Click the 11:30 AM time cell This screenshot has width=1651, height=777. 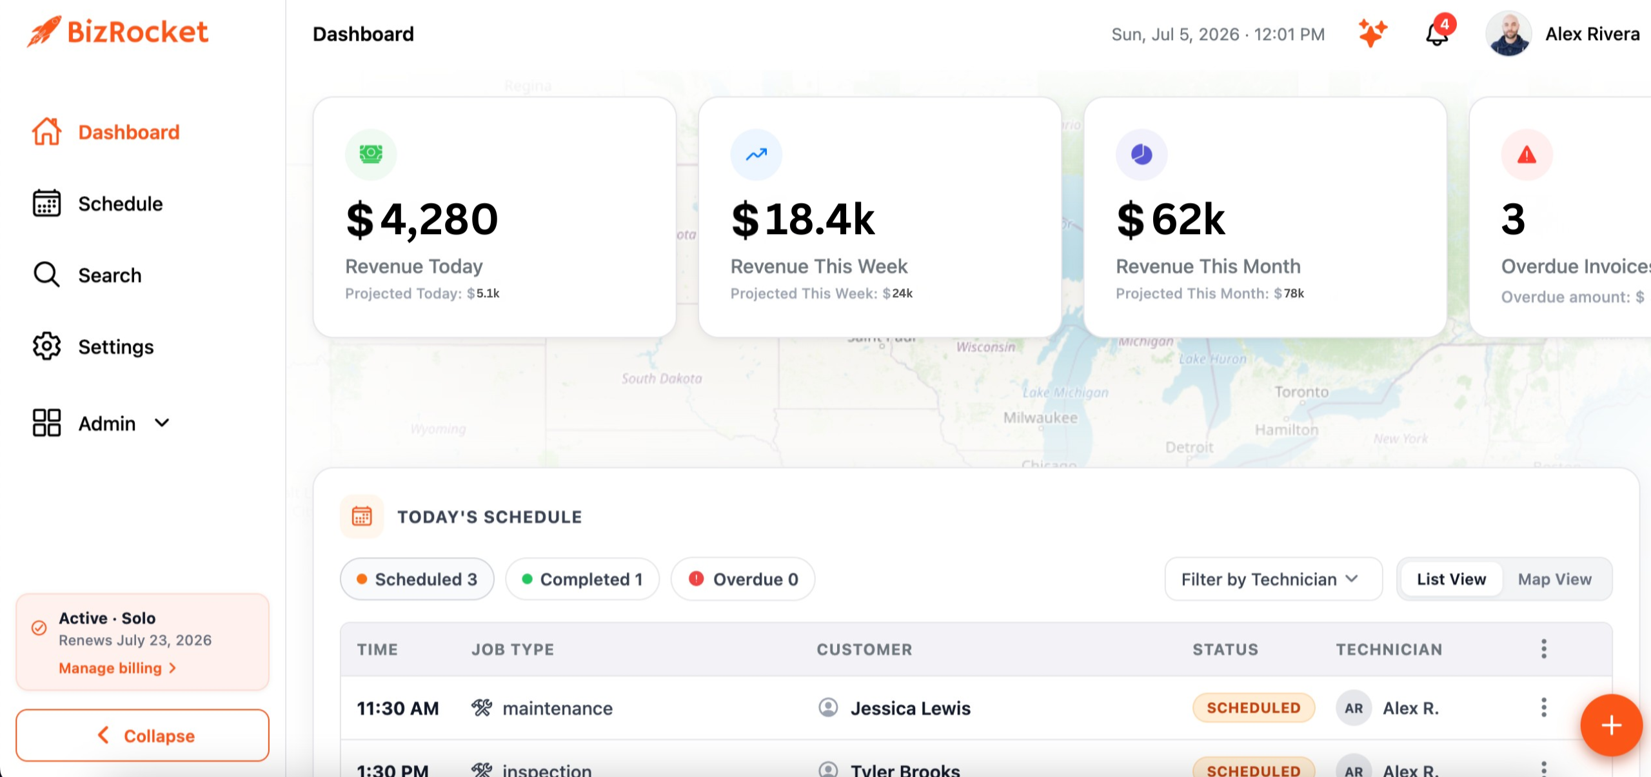pos(398,708)
